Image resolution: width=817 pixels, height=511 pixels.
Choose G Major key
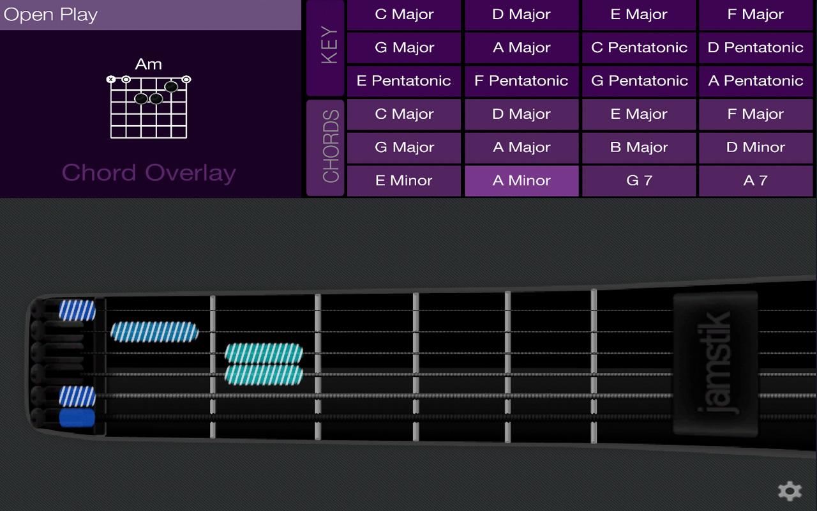404,48
